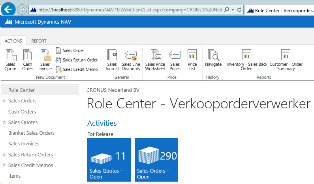Image resolution: width=314 pixels, height=184 pixels.
Task: Expand the Sales Credit Memos tree node
Action: tap(4, 165)
